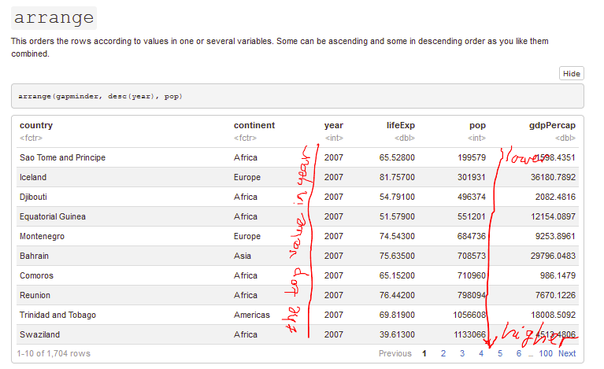
Task: Click the lifeExp column header
Action: click(x=400, y=125)
